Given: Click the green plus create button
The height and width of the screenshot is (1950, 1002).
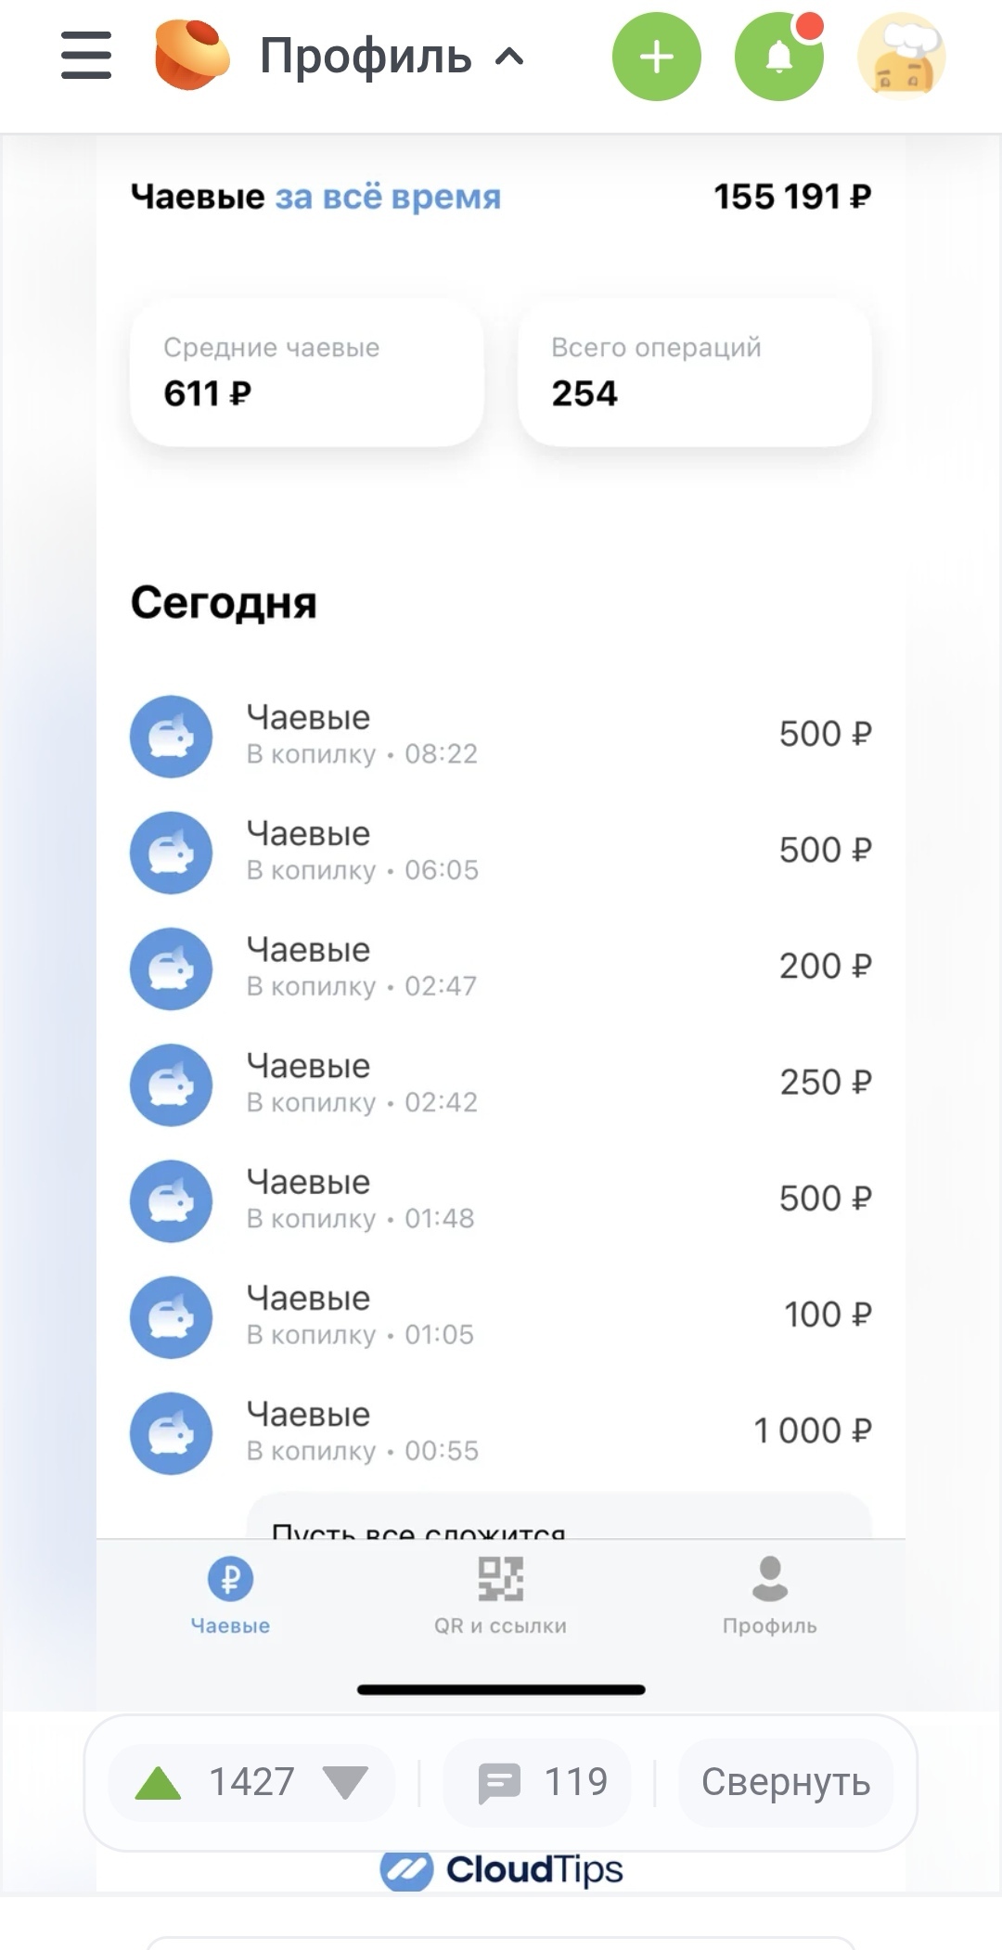Looking at the screenshot, I should click(x=656, y=57).
